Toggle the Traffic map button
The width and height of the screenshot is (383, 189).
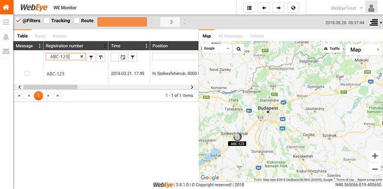tap(332, 49)
